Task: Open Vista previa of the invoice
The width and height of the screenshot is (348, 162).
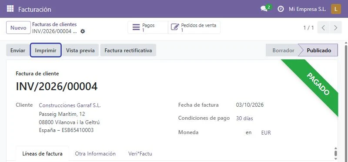Action: [x=80, y=50]
